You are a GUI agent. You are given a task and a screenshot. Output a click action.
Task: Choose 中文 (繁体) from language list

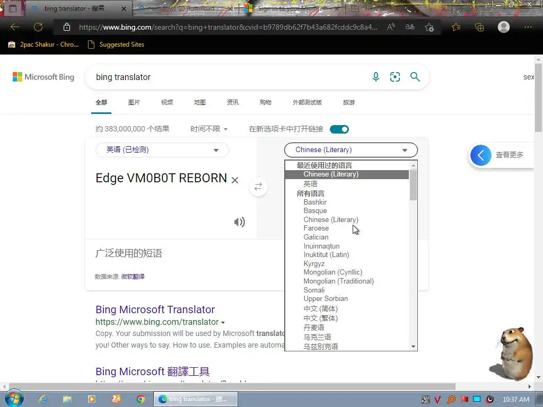tap(320, 318)
